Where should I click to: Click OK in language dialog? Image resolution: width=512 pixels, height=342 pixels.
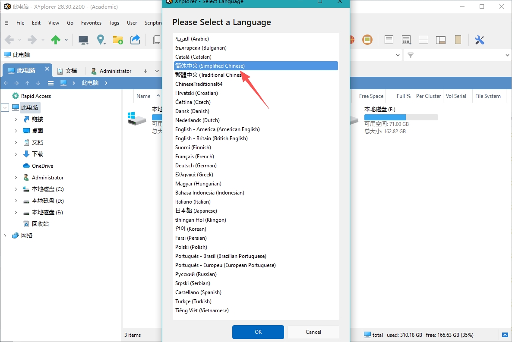(x=258, y=332)
